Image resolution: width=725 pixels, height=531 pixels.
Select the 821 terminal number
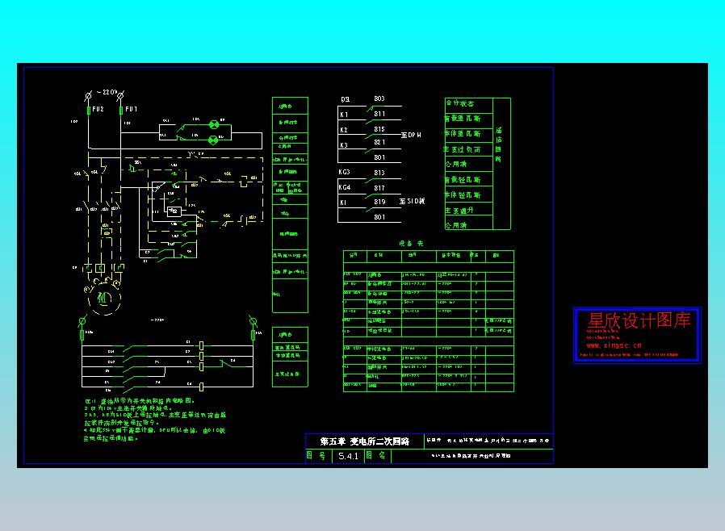pos(379,142)
